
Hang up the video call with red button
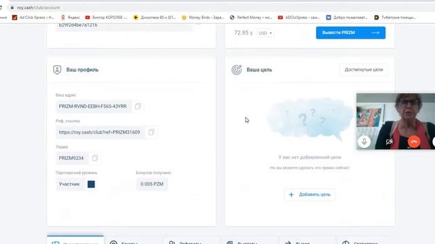tap(414, 142)
